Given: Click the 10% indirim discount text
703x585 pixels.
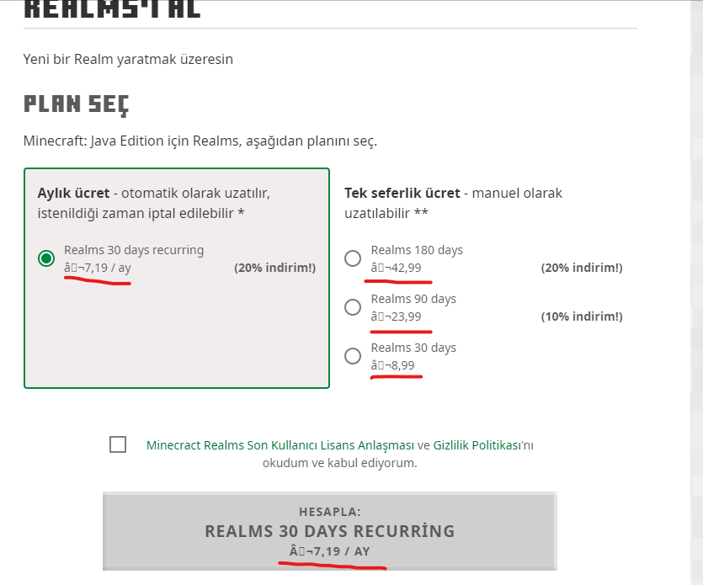Looking at the screenshot, I should click(581, 316).
